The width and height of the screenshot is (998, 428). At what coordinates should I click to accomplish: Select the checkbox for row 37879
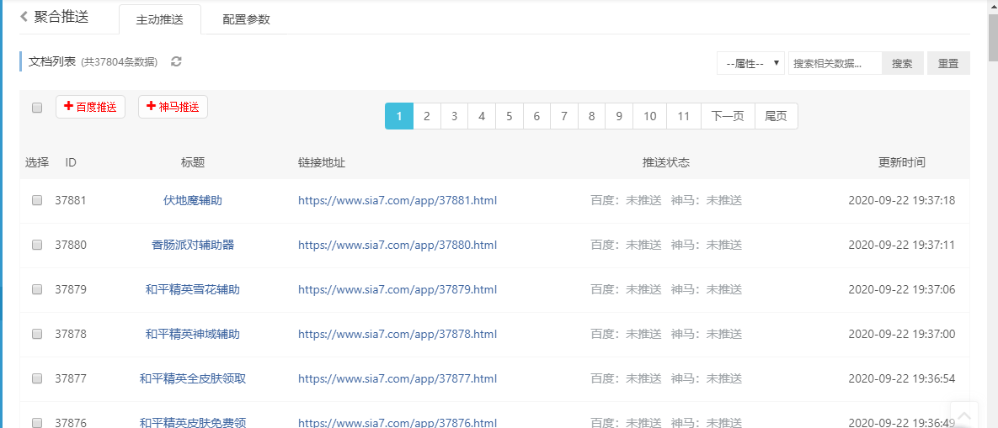click(37, 289)
